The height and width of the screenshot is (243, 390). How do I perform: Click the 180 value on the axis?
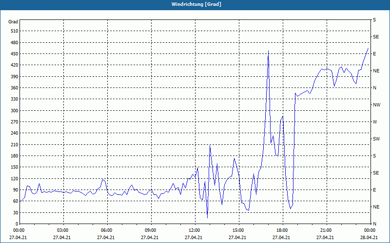(x=15, y=156)
